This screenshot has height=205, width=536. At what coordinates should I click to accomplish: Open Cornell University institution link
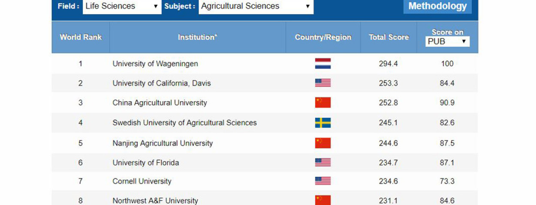click(x=142, y=181)
